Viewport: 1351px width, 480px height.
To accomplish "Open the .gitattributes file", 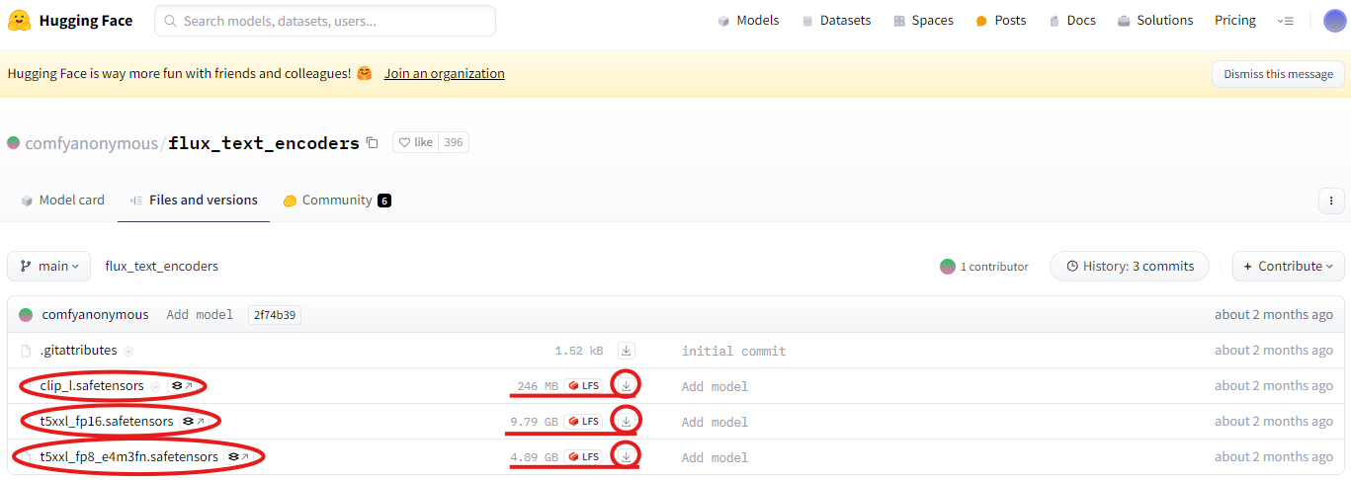I will click(78, 351).
